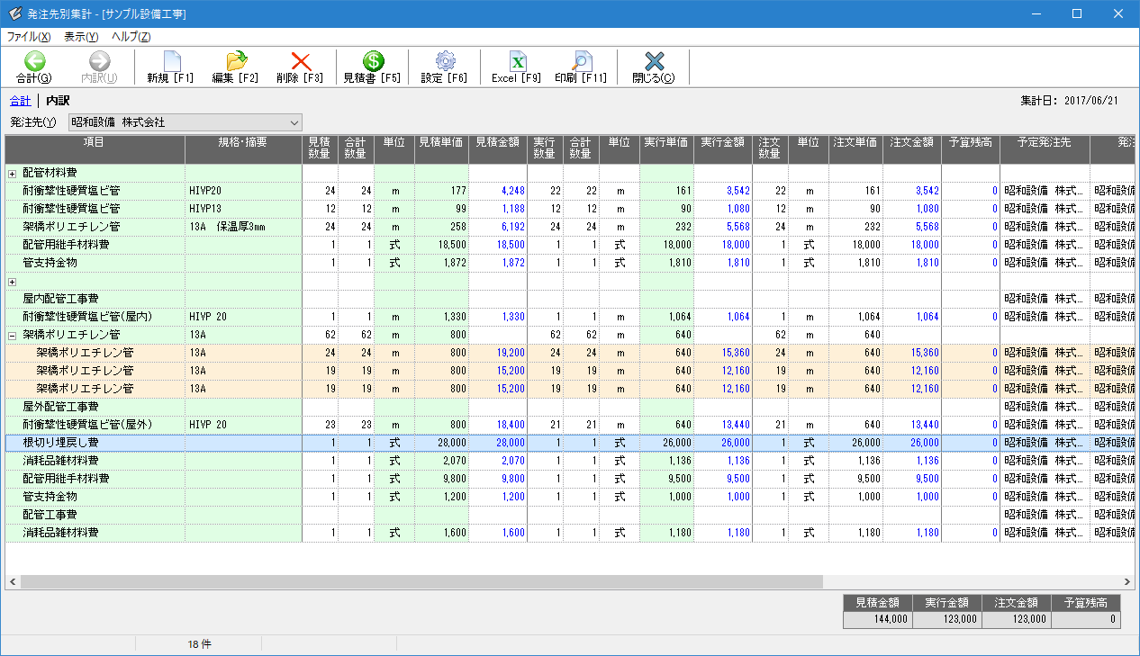Expand the 配管材料費 row
Image resolution: width=1140 pixels, height=656 pixels.
pos(13,174)
